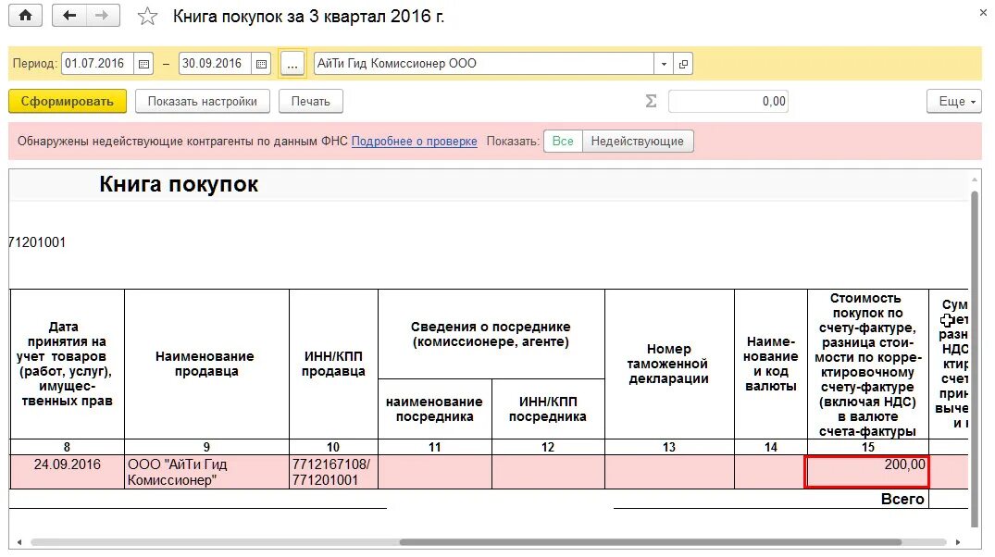The image size is (995, 557).
Task: Click the Печать button
Action: coord(311,102)
